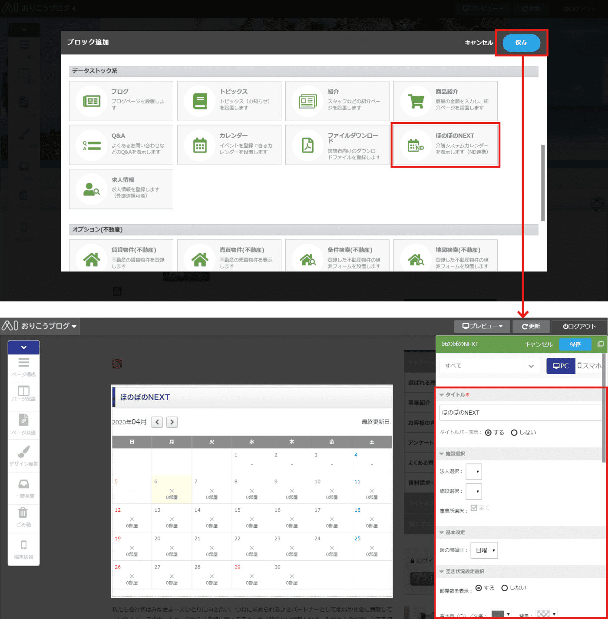Image resolution: width=608 pixels, height=619 pixels.
Task: Click キャンセル in the ブロック追加 dialog
Action: click(x=479, y=43)
